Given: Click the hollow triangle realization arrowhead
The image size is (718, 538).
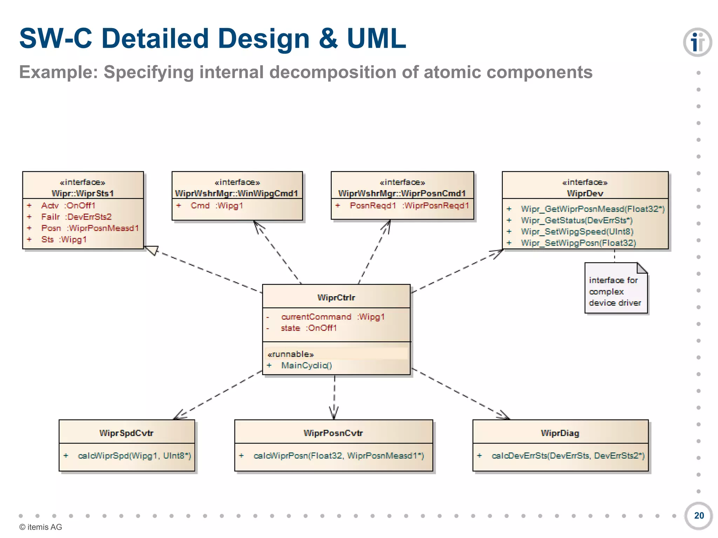Looking at the screenshot, I should (x=152, y=250).
